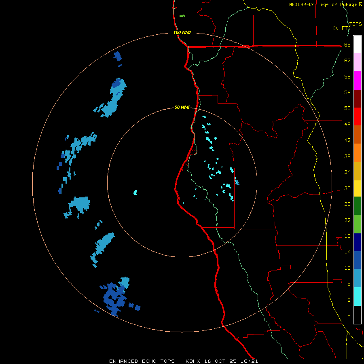Pick the light green legend swatch
This screenshot has height=364, width=364.
(357, 224)
